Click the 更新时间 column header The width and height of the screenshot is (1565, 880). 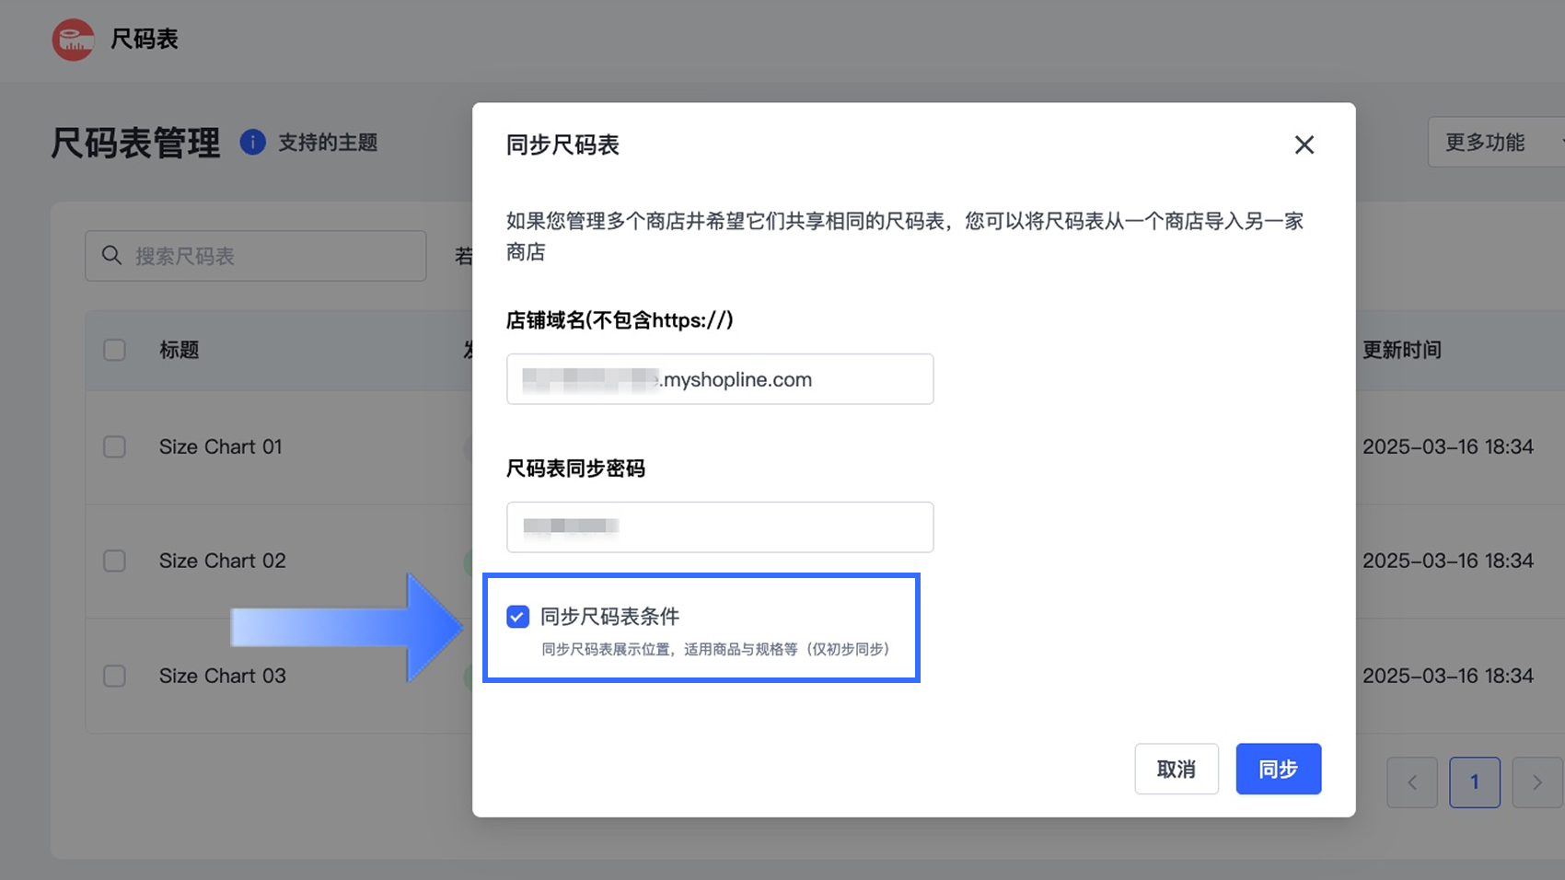pyautogui.click(x=1402, y=350)
